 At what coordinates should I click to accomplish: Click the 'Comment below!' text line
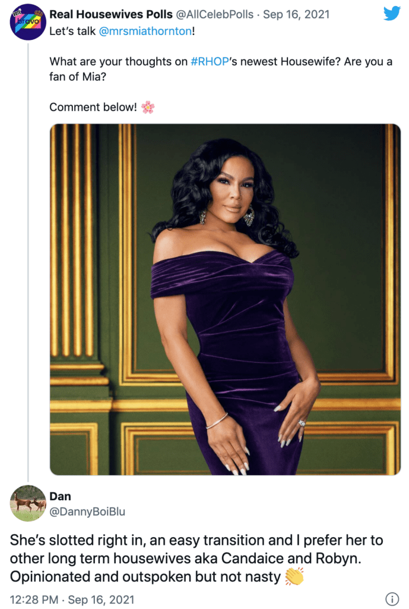click(x=93, y=107)
